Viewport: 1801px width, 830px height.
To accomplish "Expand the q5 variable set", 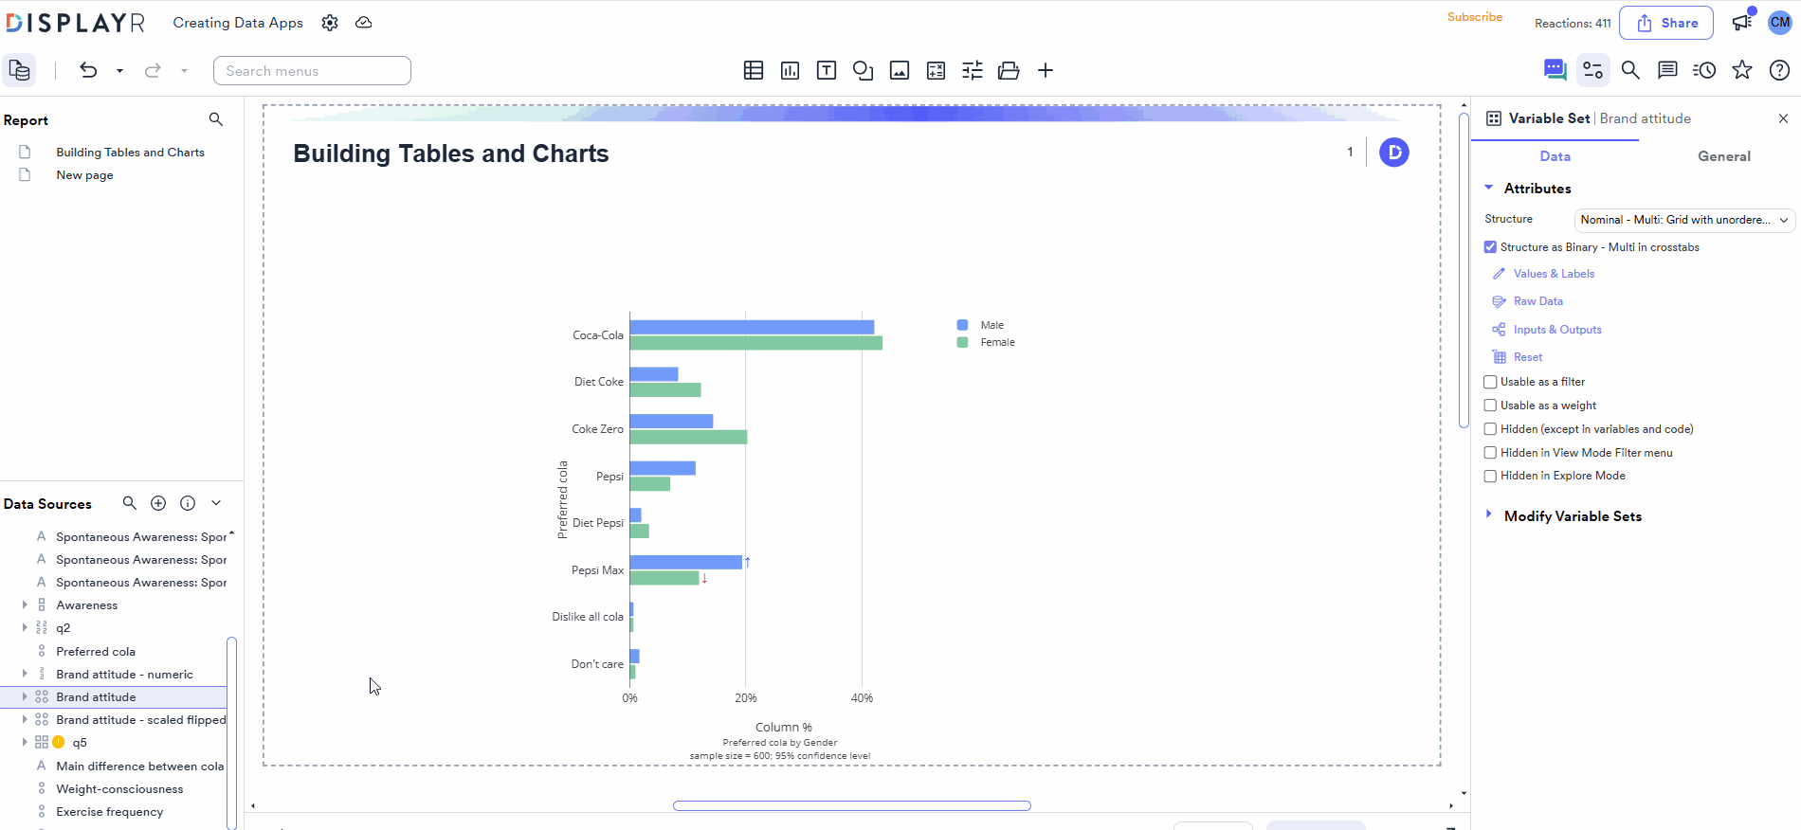I will pos(25,742).
